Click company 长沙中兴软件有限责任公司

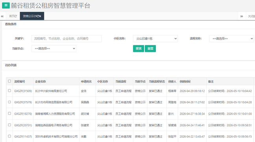pos(51,91)
